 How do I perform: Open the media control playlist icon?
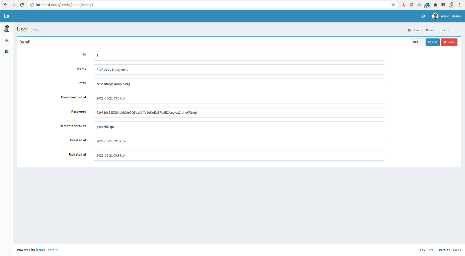[x=443, y=5]
